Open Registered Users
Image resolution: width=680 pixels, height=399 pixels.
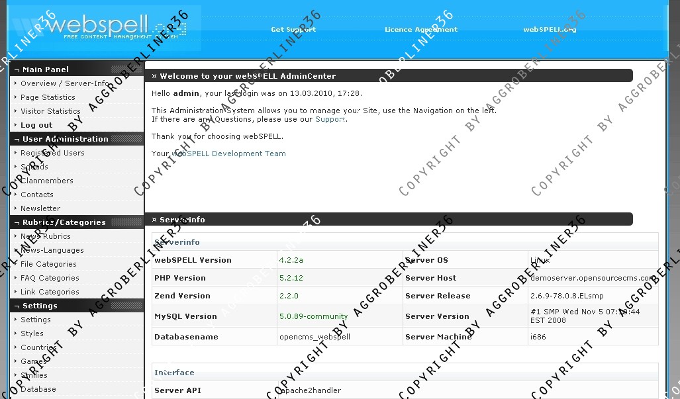(52, 152)
